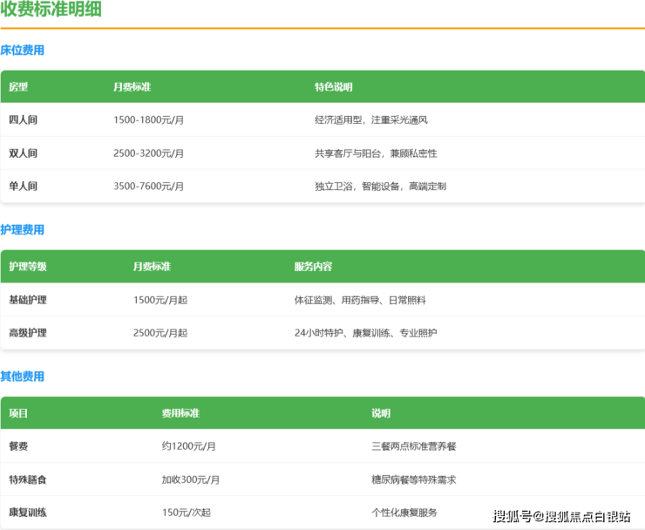Click the 2500-3200元/月 price cell
This screenshot has width=645, height=530.
(x=148, y=153)
